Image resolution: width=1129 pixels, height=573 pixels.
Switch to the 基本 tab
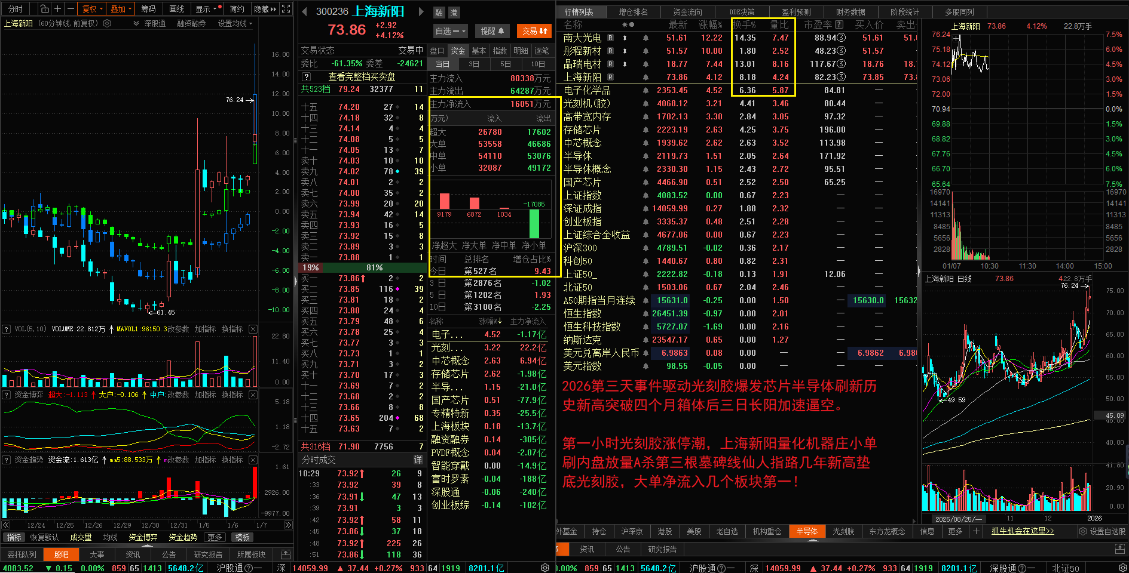coord(479,51)
